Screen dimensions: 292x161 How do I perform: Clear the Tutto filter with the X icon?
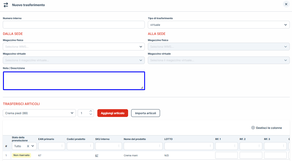click(x=28, y=146)
